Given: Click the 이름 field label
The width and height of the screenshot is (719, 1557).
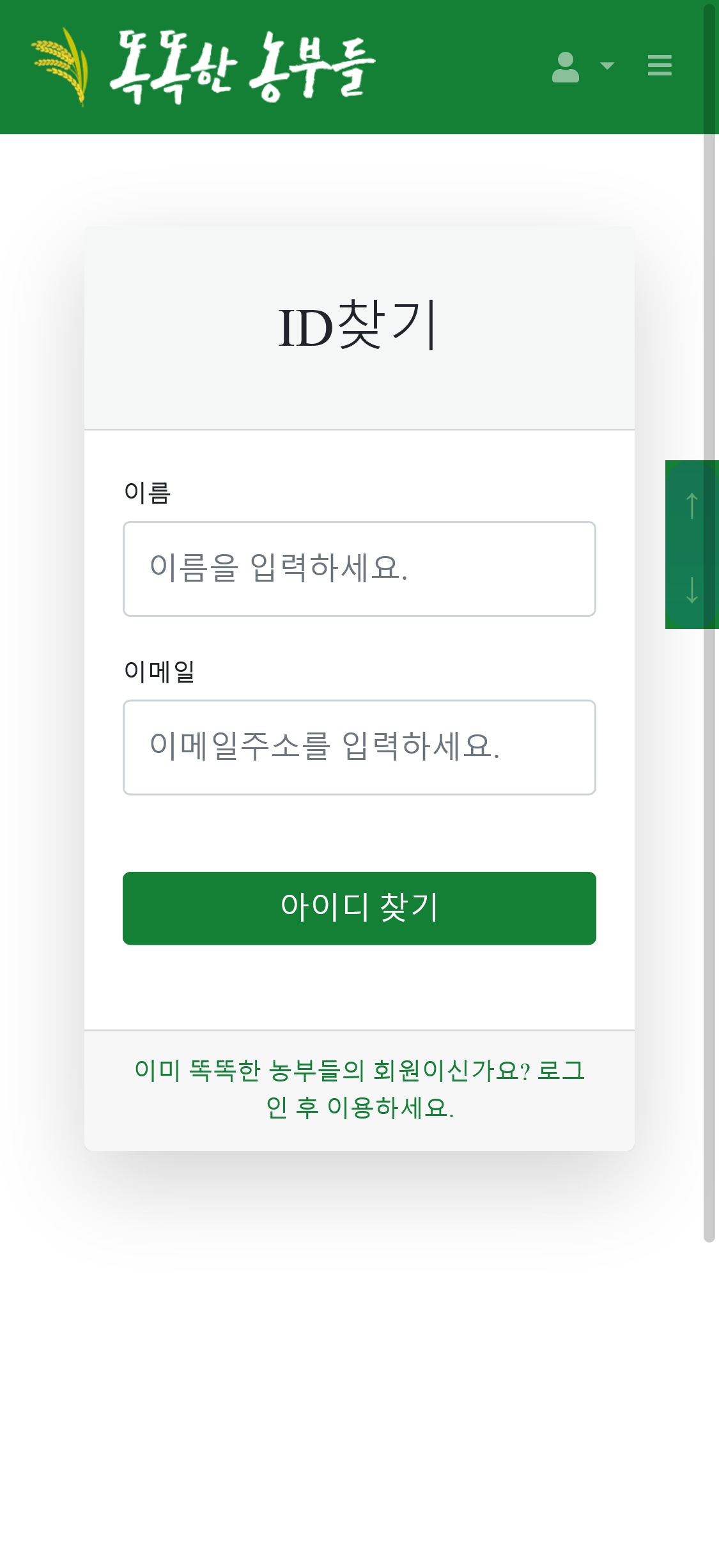Looking at the screenshot, I should (x=147, y=493).
